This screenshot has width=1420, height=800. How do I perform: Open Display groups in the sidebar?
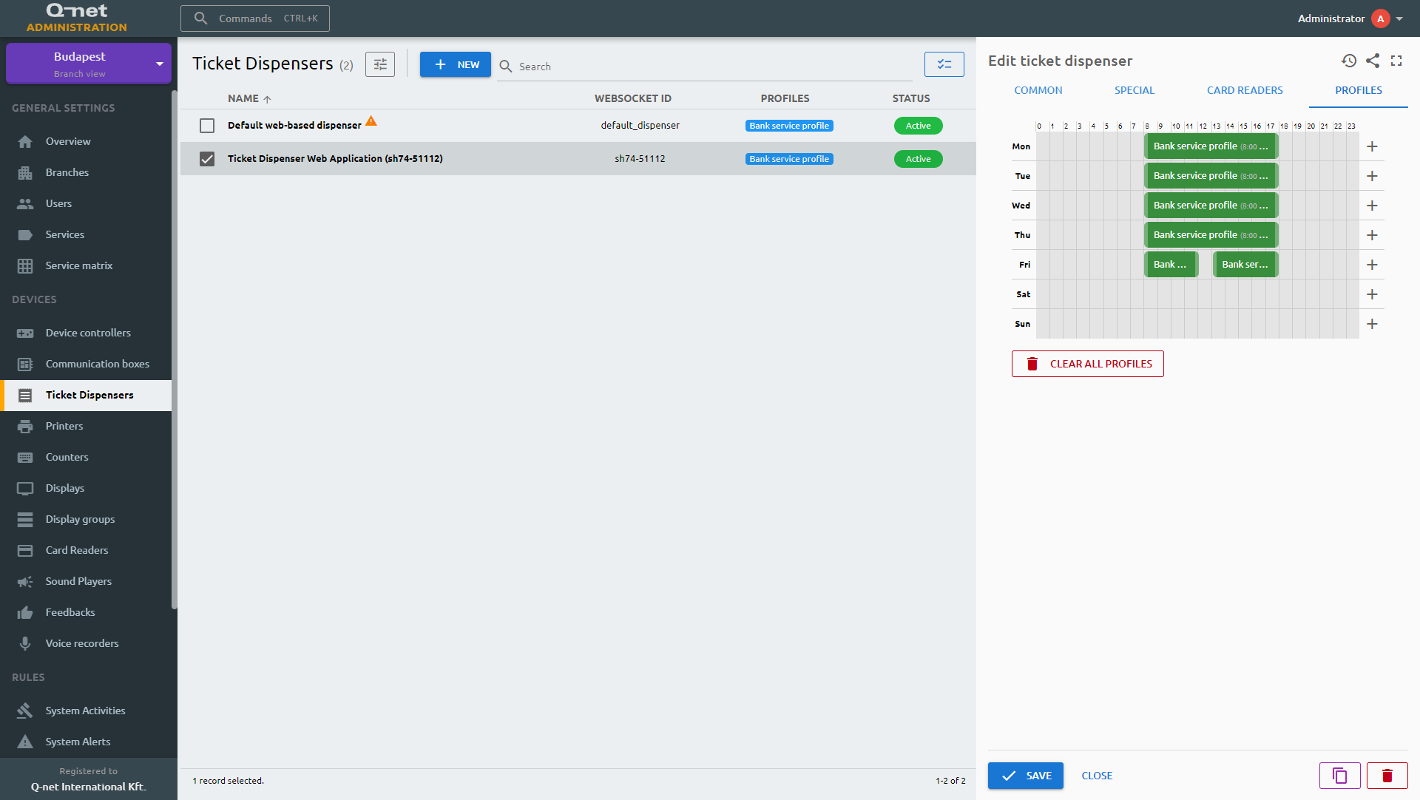pos(86,519)
